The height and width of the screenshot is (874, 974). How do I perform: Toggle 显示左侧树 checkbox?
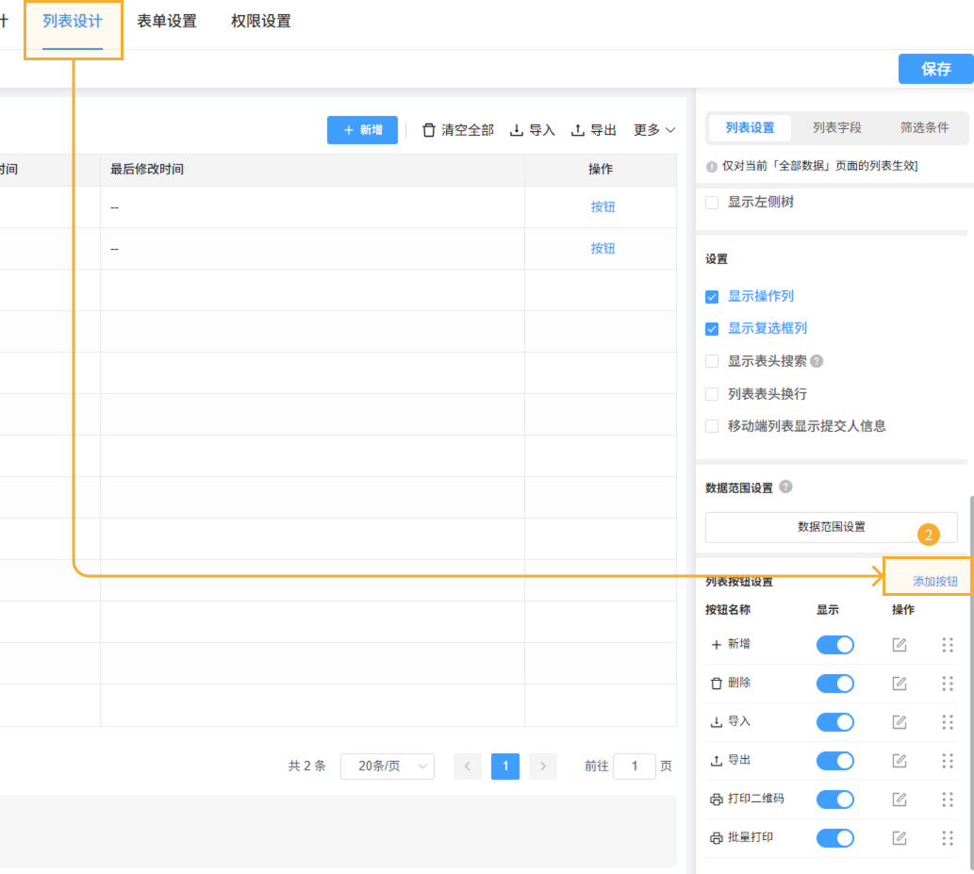pyautogui.click(x=712, y=203)
